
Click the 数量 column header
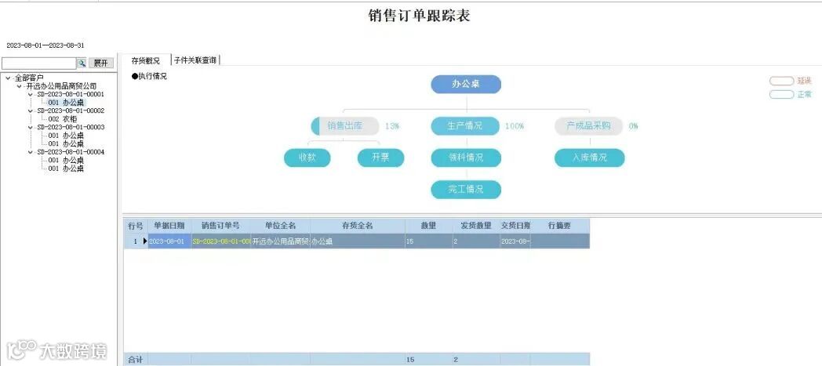tap(429, 226)
